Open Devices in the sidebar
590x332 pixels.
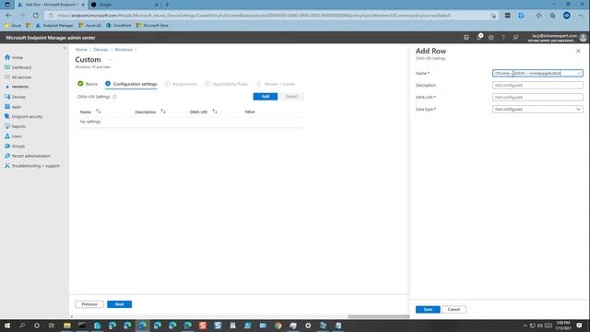(x=15, y=97)
